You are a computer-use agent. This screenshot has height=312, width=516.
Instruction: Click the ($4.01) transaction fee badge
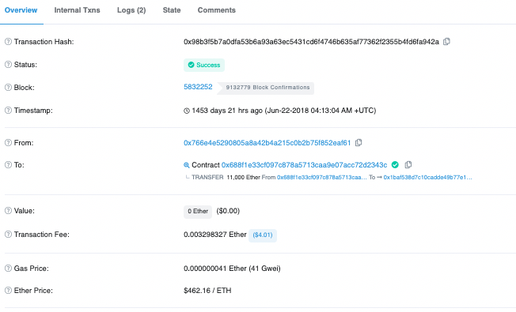point(263,235)
